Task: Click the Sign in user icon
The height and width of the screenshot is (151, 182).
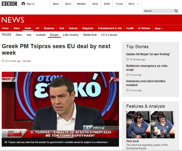Action: (23, 4)
